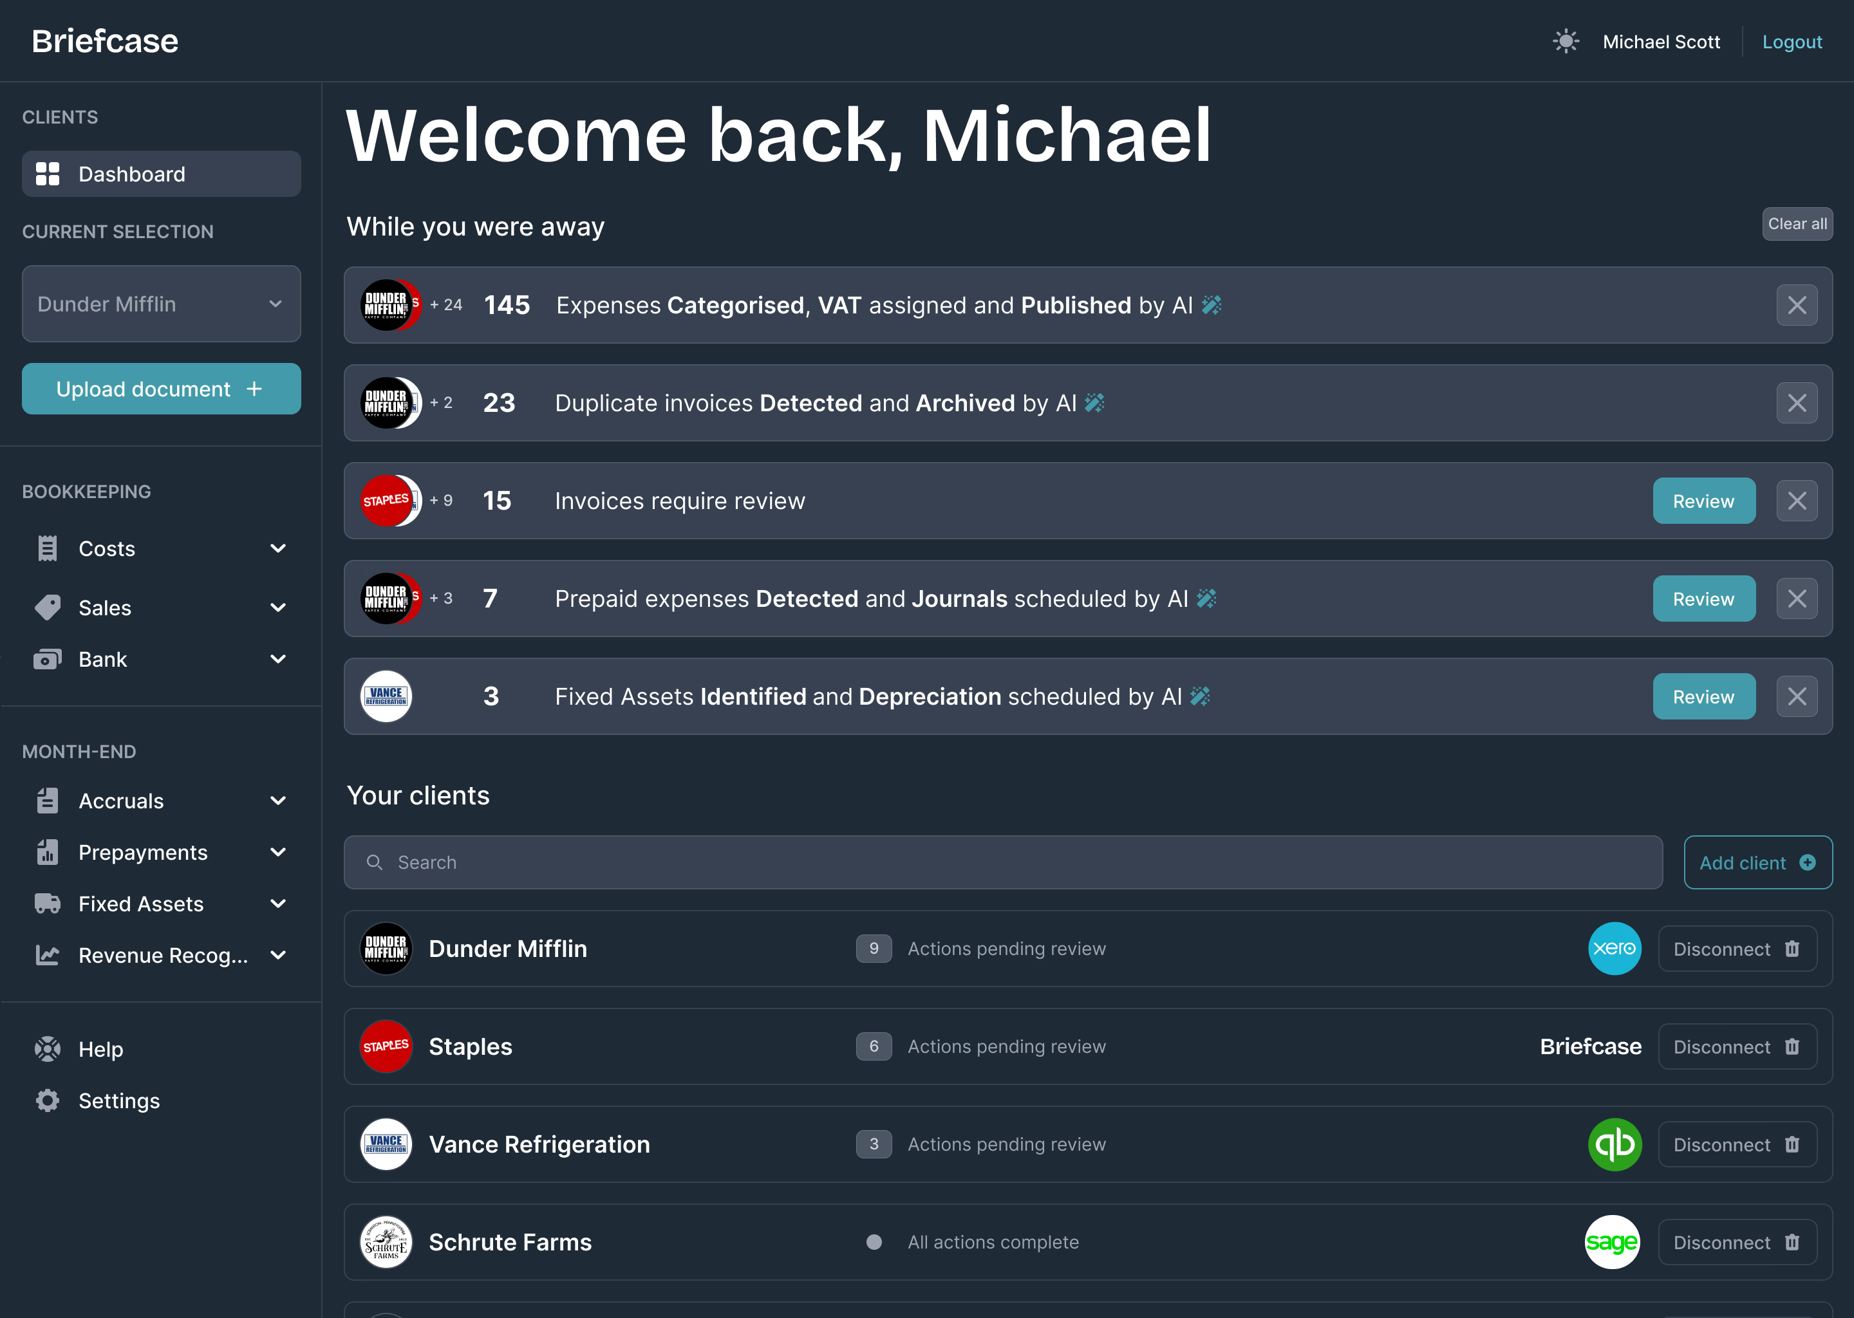Open the Dunder Mifflin client selector
The height and width of the screenshot is (1318, 1854).
pos(161,304)
